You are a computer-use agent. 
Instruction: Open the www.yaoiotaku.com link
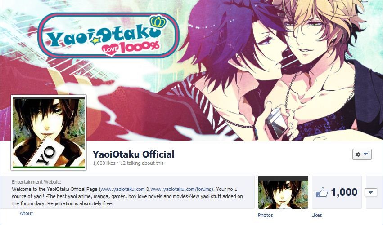click(x=122, y=189)
